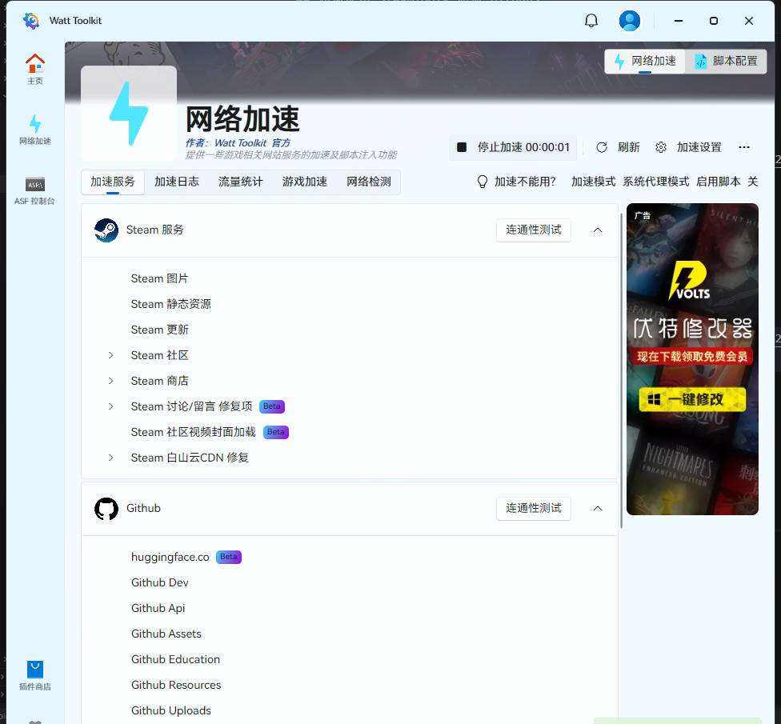Expand the Steam 社区 tree item
Viewport: 781px width, 724px height.
click(111, 355)
